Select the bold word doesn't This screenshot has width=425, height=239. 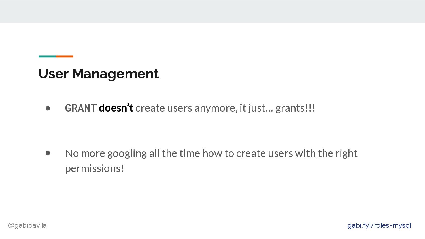coord(116,108)
